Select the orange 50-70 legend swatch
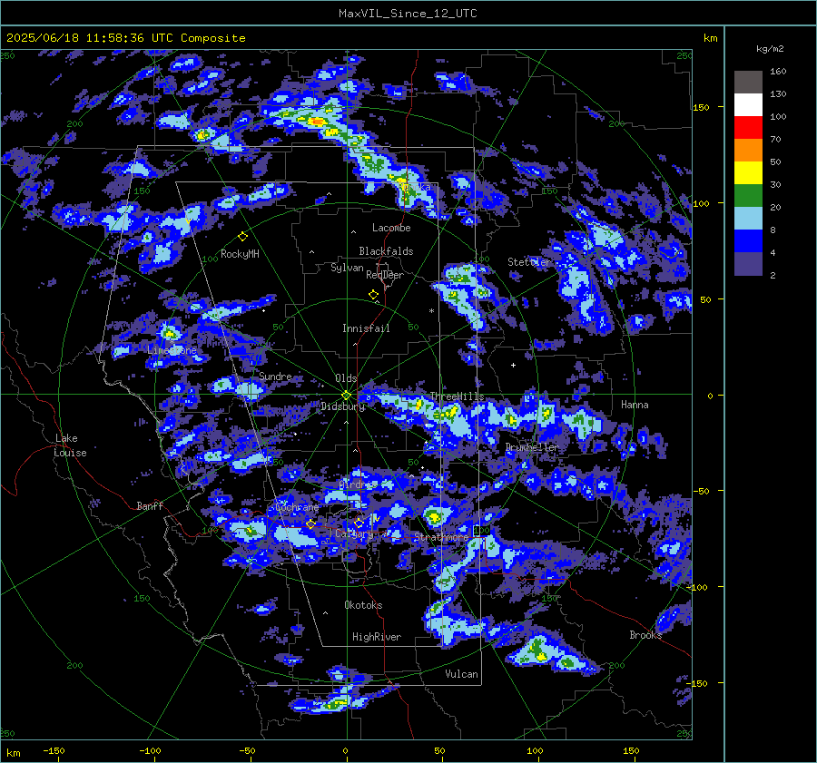The width and height of the screenshot is (817, 763). click(x=748, y=151)
